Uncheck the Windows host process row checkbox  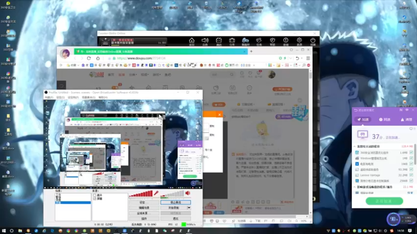[411, 158]
